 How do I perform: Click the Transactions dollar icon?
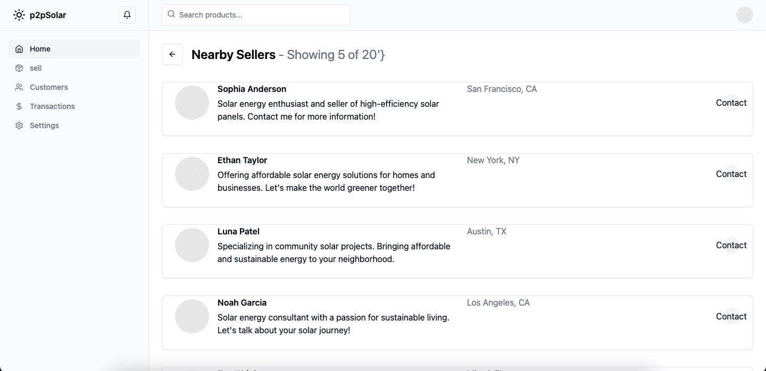click(x=19, y=106)
